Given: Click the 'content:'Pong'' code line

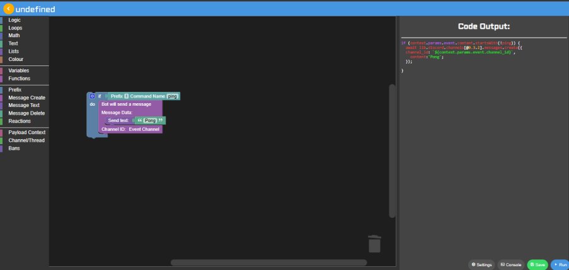Looking at the screenshot, I should pos(427,57).
